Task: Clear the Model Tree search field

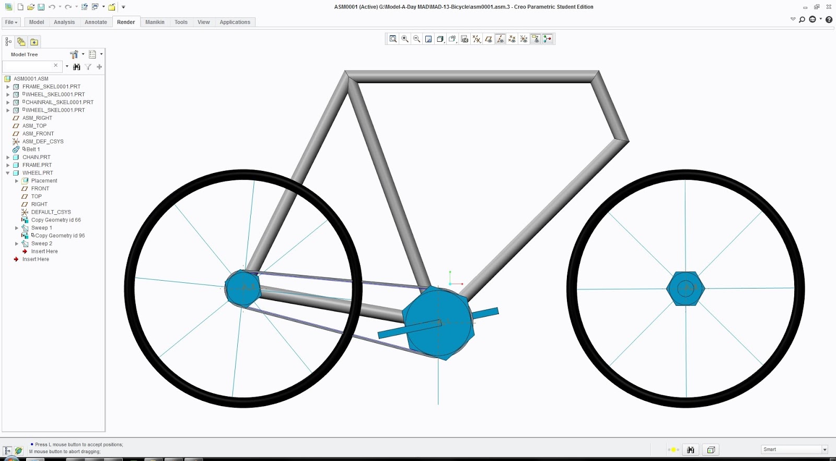Action: click(56, 65)
